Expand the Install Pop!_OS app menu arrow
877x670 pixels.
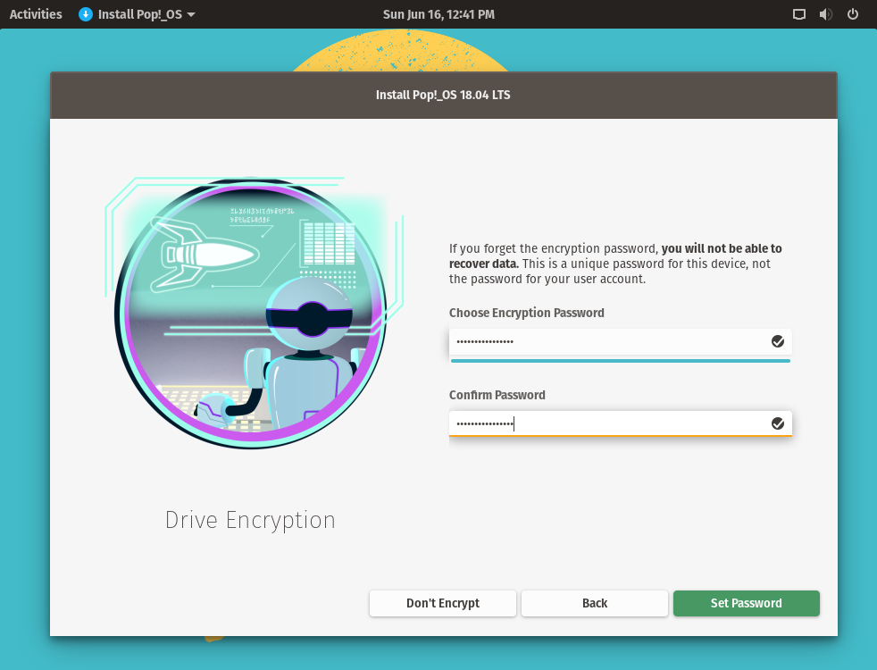191,14
